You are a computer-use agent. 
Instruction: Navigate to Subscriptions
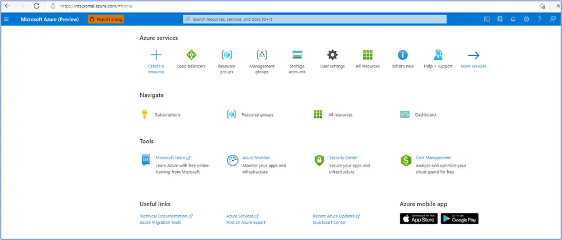(168, 114)
